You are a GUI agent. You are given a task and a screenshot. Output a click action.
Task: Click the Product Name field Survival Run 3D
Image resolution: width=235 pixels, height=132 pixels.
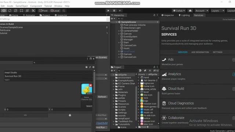coord(48,76)
